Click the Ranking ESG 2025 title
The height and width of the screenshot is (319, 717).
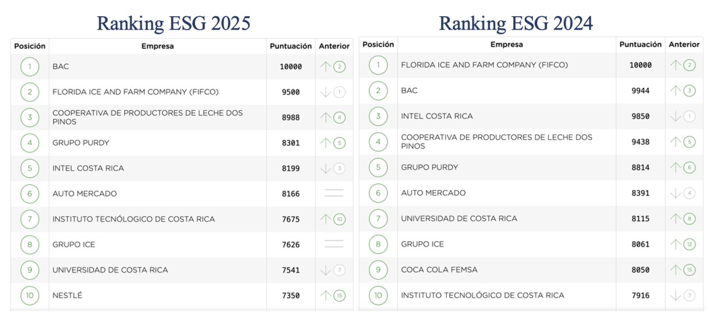(x=173, y=23)
